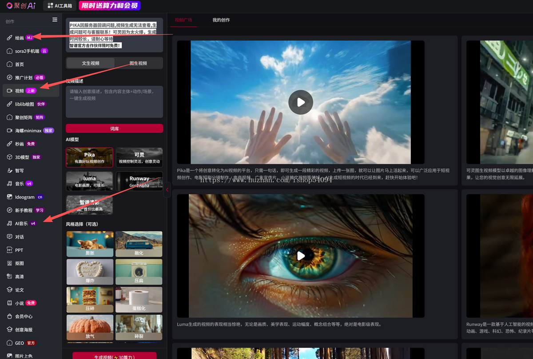Click the red 词库 button
533x359 pixels.
point(114,129)
